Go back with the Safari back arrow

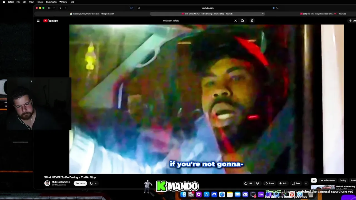click(60, 8)
